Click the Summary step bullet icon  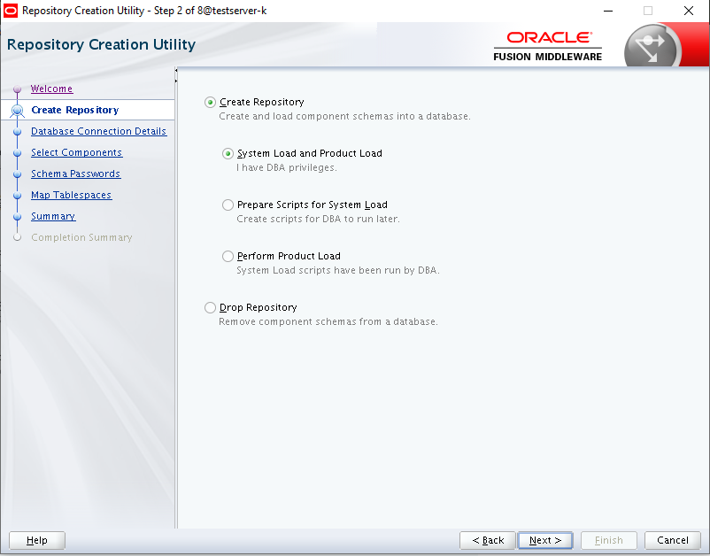[17, 217]
